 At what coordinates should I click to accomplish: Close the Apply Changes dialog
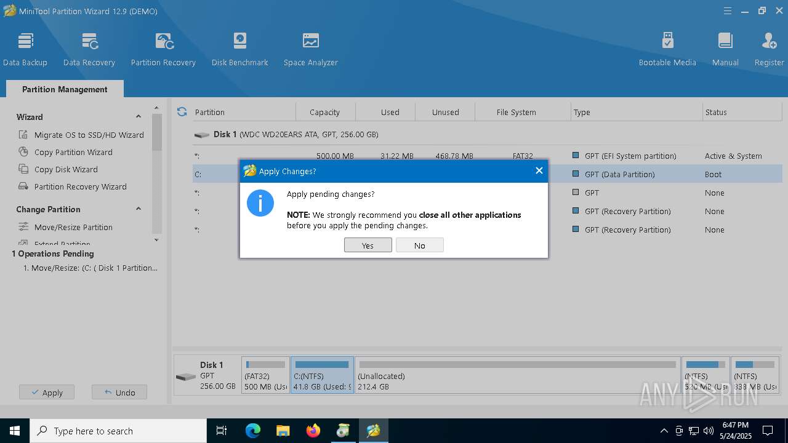pyautogui.click(x=539, y=171)
